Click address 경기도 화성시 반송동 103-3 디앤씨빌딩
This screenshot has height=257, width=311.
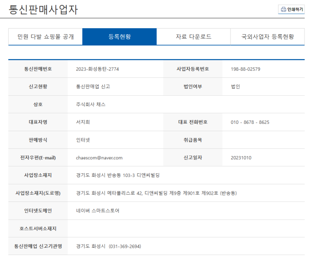[118, 175]
